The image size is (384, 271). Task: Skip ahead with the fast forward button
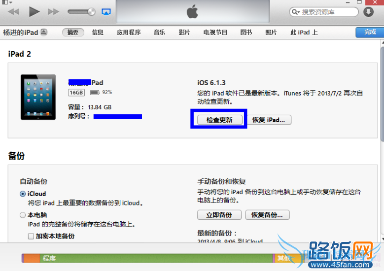pos(53,11)
